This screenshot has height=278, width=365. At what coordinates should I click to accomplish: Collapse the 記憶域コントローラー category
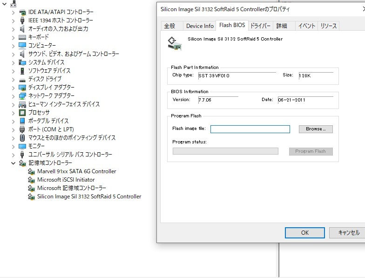tap(13, 163)
